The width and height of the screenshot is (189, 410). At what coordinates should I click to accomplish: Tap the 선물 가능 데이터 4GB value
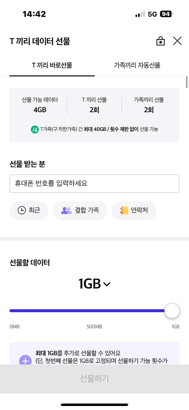[40, 110]
